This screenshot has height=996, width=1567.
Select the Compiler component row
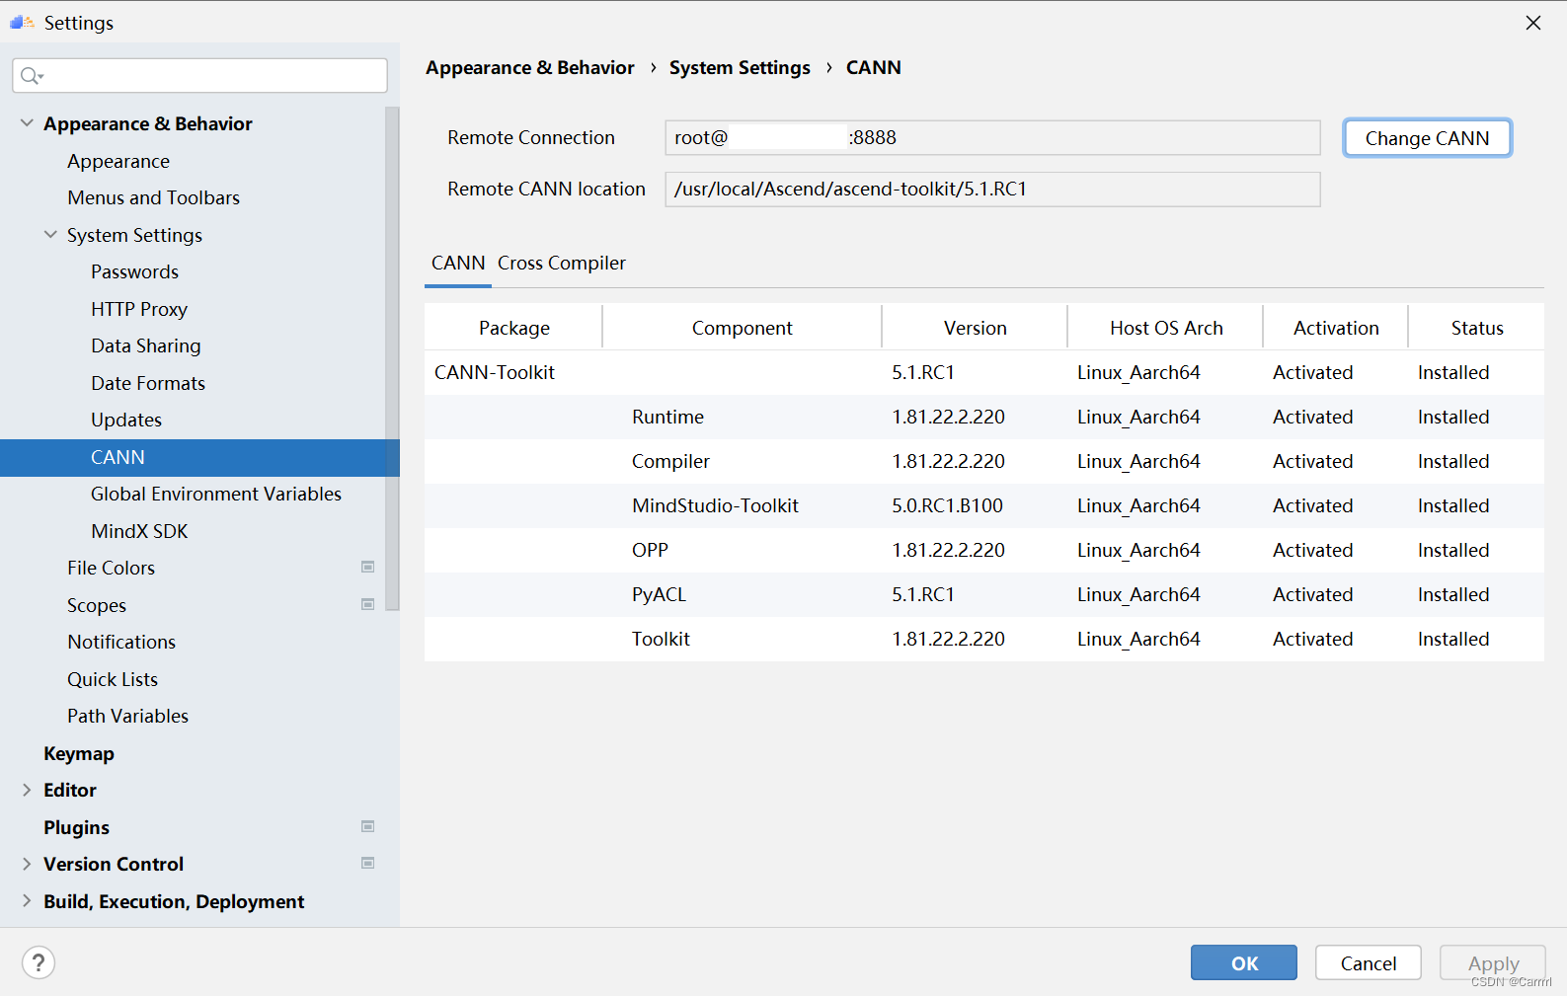pyautogui.click(x=984, y=461)
